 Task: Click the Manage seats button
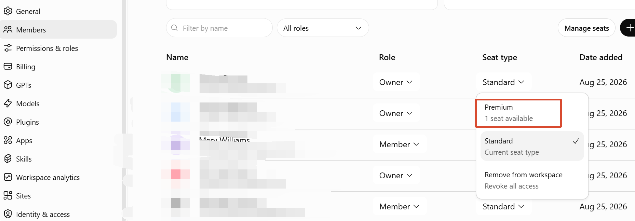pos(586,28)
